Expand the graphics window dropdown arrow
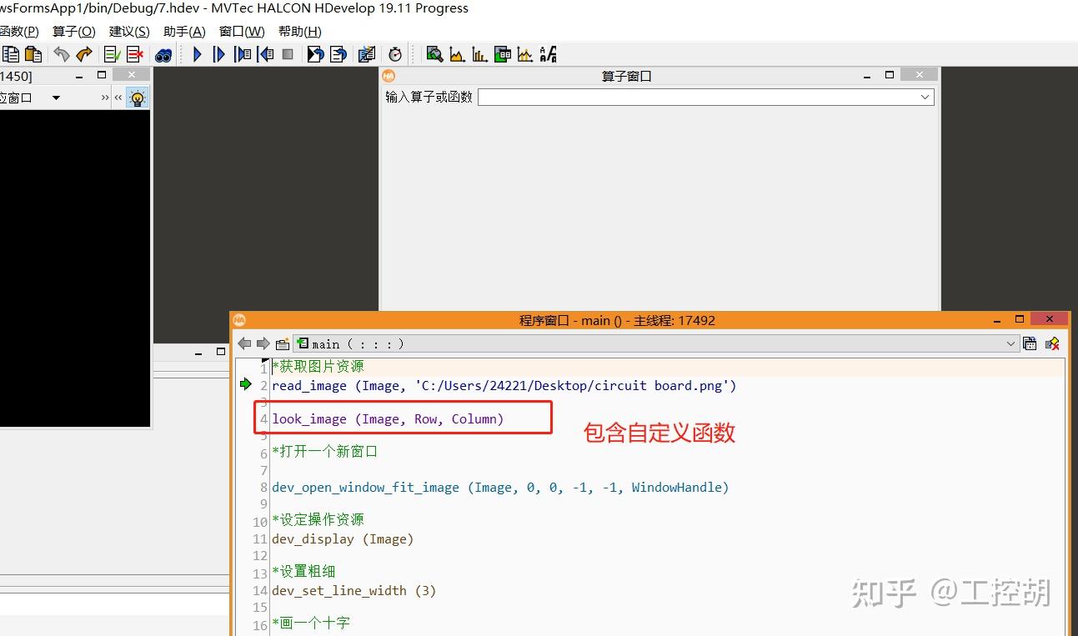The width and height of the screenshot is (1078, 636). [x=56, y=98]
